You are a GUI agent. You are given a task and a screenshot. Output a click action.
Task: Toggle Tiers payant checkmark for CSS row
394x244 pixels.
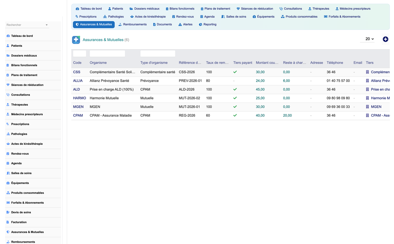click(235, 72)
